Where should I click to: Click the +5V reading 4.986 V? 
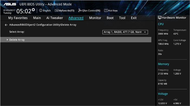coord(177,103)
